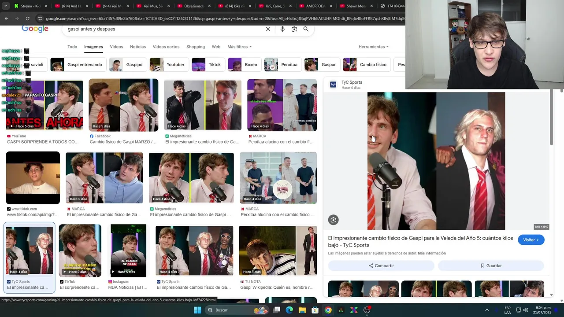Open the colorful X app on the taskbar
Screen dimensions: 564x317
(353, 310)
